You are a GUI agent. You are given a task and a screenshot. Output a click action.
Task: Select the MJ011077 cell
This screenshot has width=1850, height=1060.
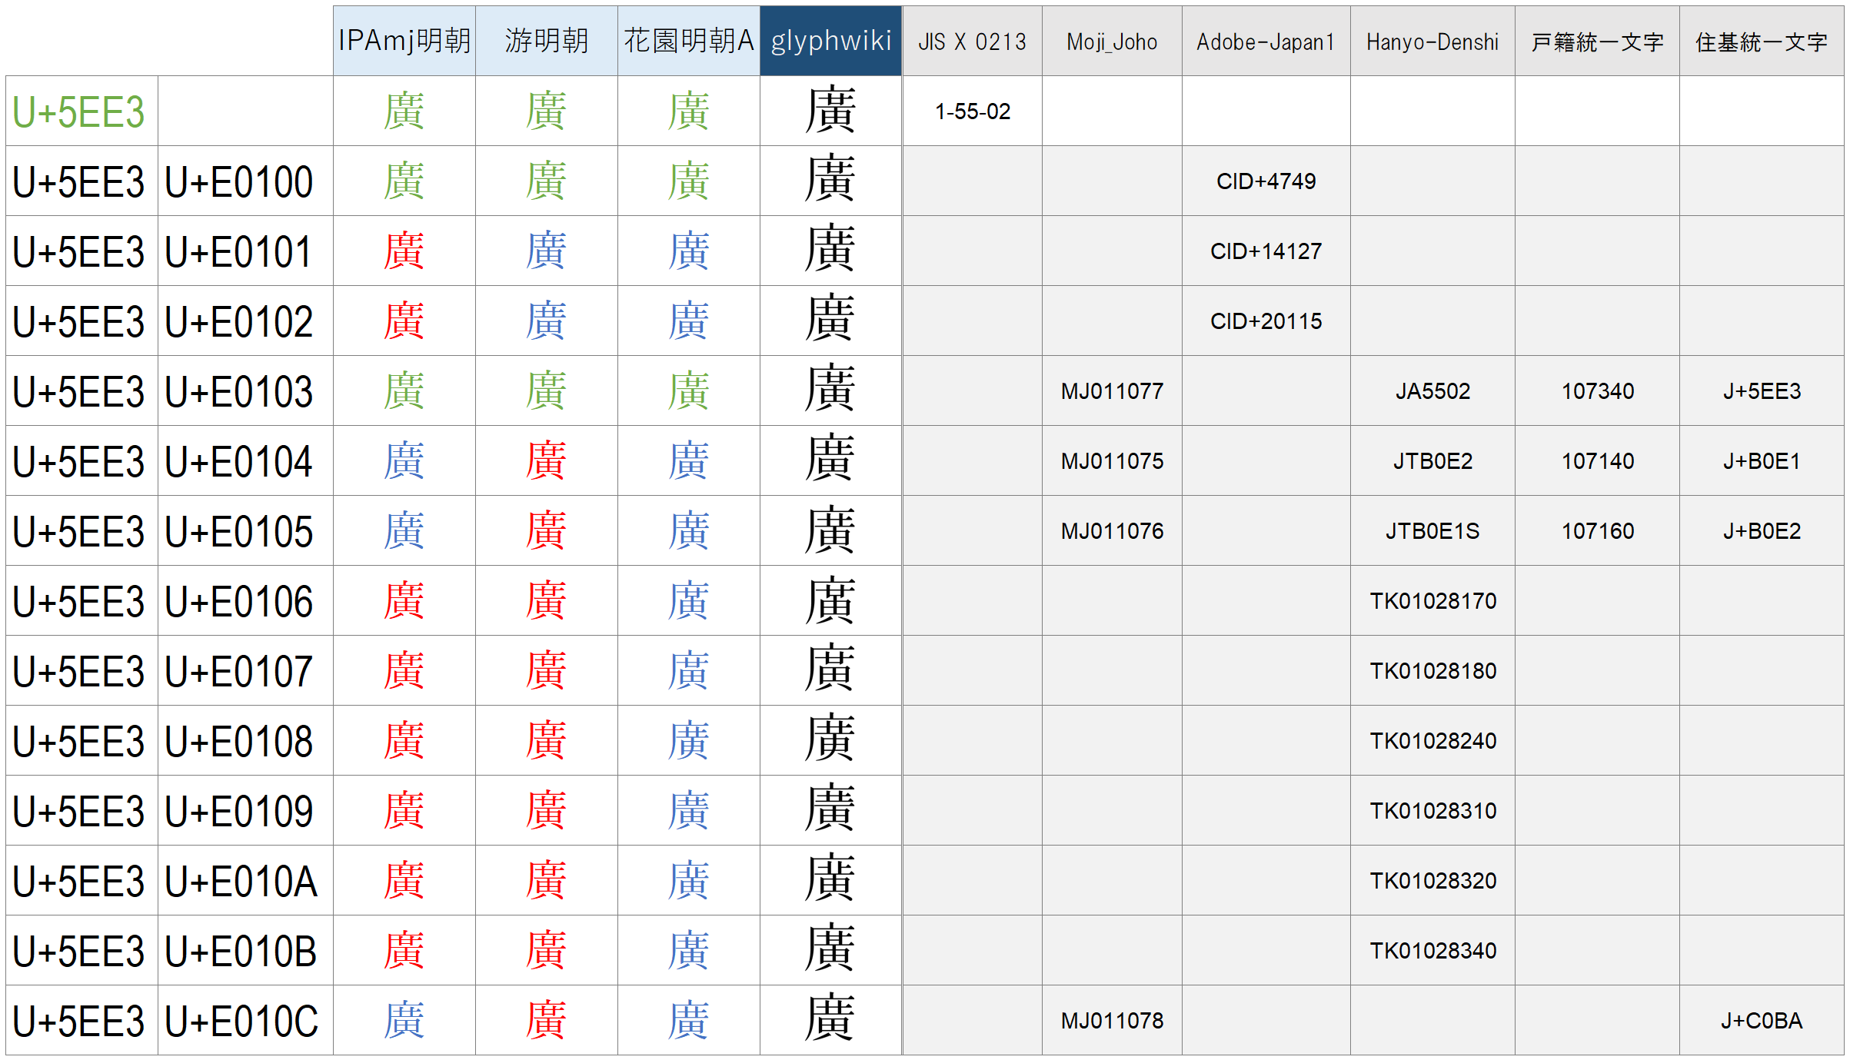point(1112,390)
